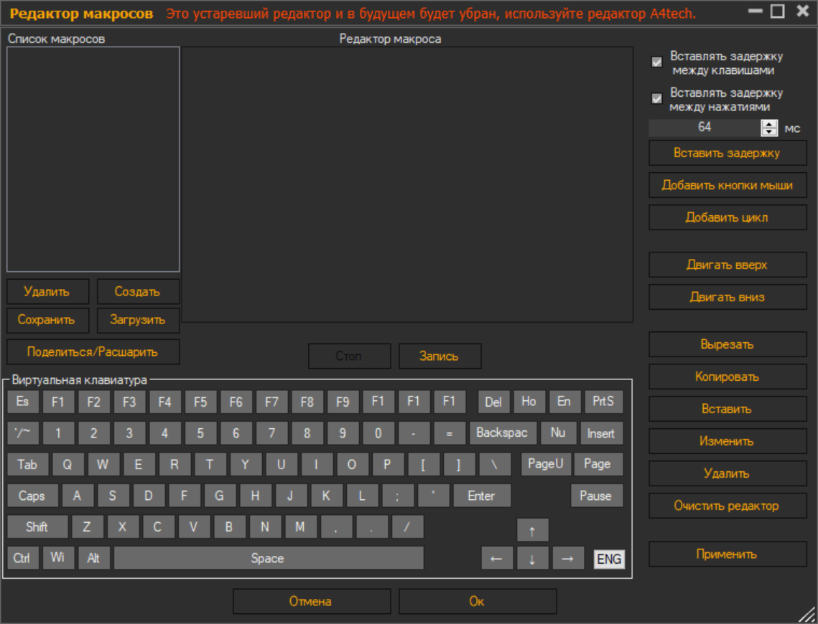
Task: Click the PageU virtual key
Action: coord(547,464)
